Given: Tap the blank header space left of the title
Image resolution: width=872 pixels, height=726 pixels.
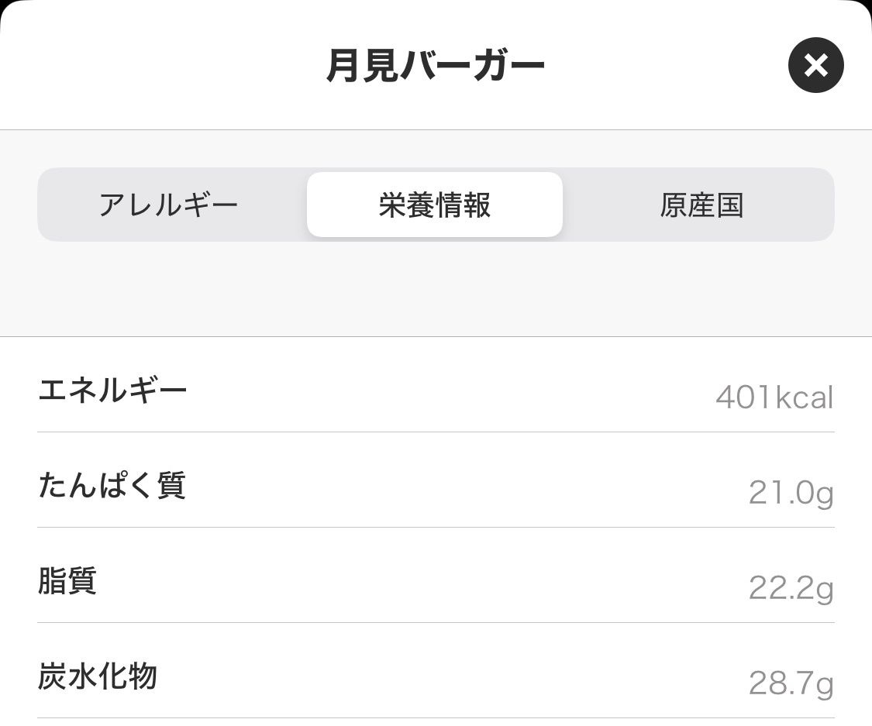Looking at the screenshot, I should [155, 66].
